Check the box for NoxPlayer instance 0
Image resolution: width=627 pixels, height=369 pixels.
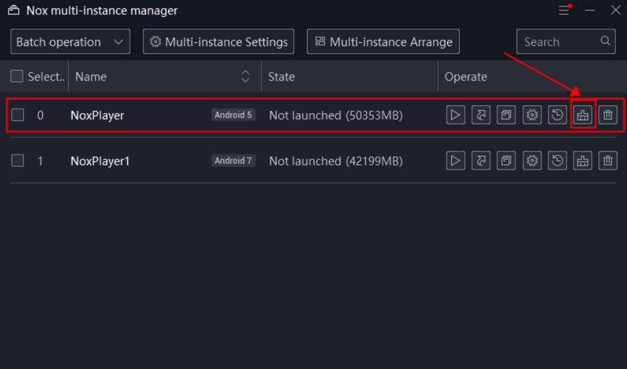(x=18, y=115)
